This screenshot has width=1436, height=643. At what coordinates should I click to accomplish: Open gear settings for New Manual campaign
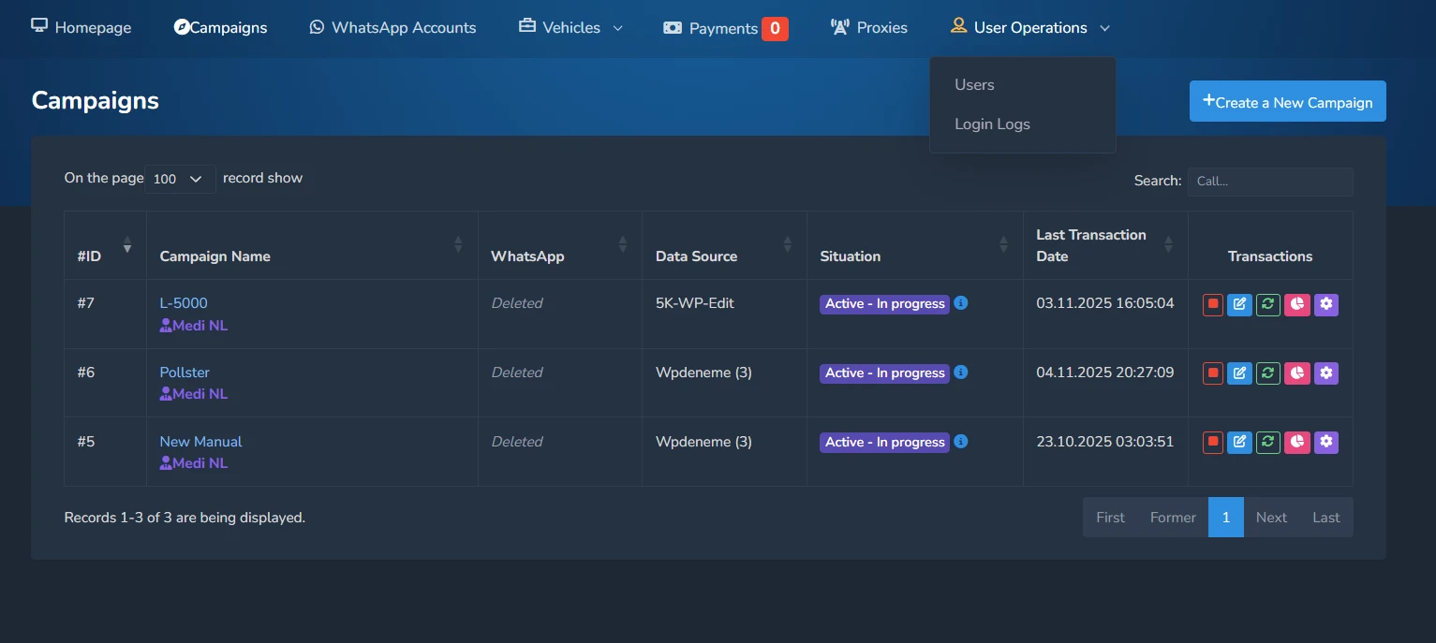tap(1325, 442)
